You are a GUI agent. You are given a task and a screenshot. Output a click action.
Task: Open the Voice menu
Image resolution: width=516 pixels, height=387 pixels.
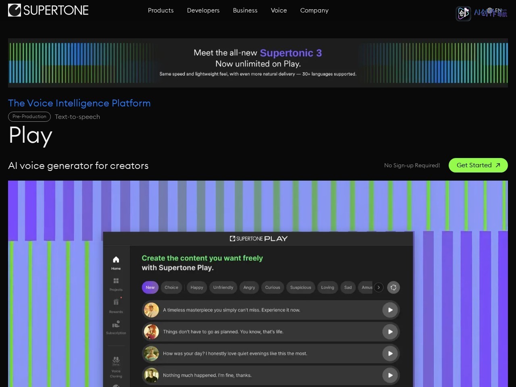(x=279, y=10)
